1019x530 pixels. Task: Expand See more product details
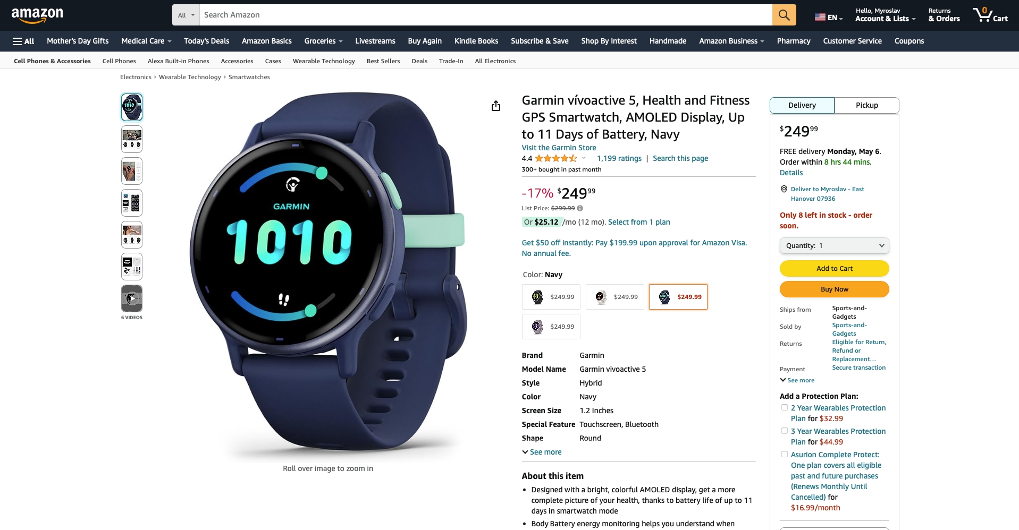pyautogui.click(x=542, y=452)
